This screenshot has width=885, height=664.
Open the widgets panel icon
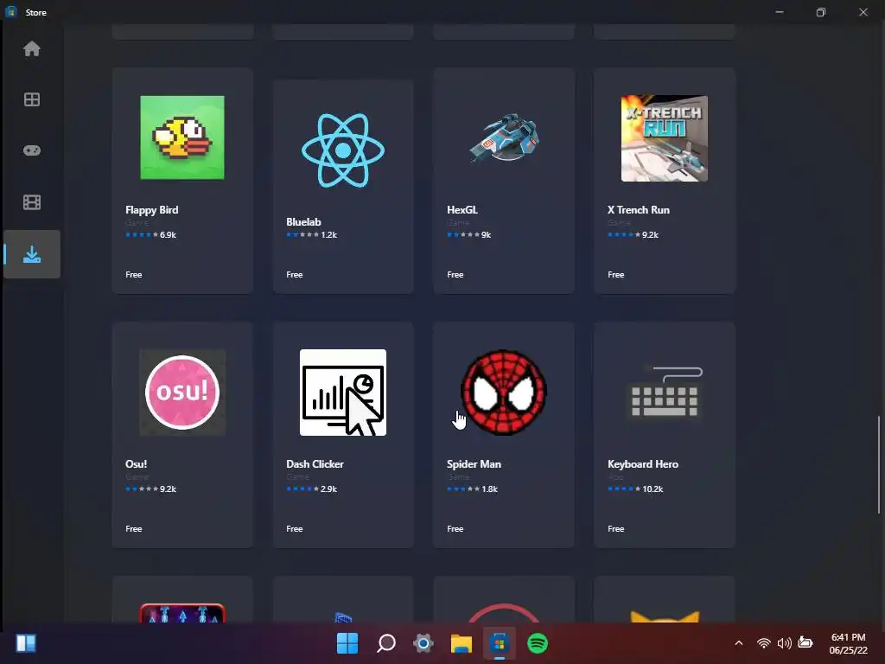[x=26, y=643]
